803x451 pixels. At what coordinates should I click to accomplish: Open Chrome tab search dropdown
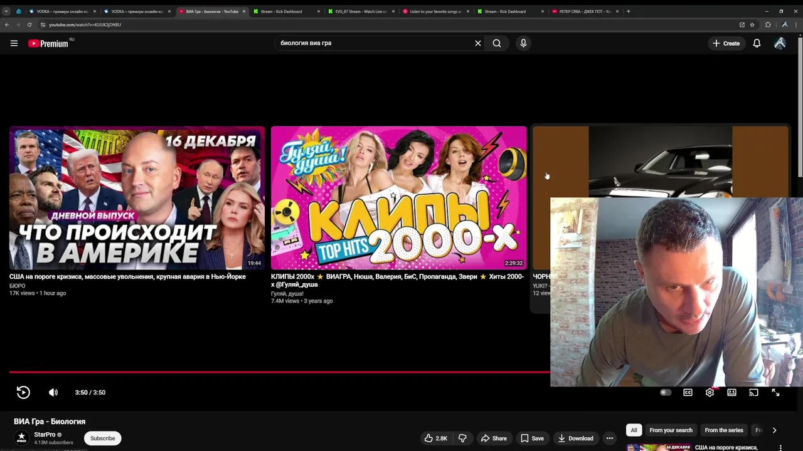click(x=6, y=11)
